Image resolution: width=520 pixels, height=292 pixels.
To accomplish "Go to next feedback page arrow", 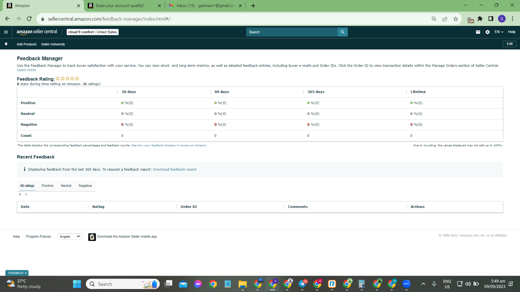I will click(26, 194).
